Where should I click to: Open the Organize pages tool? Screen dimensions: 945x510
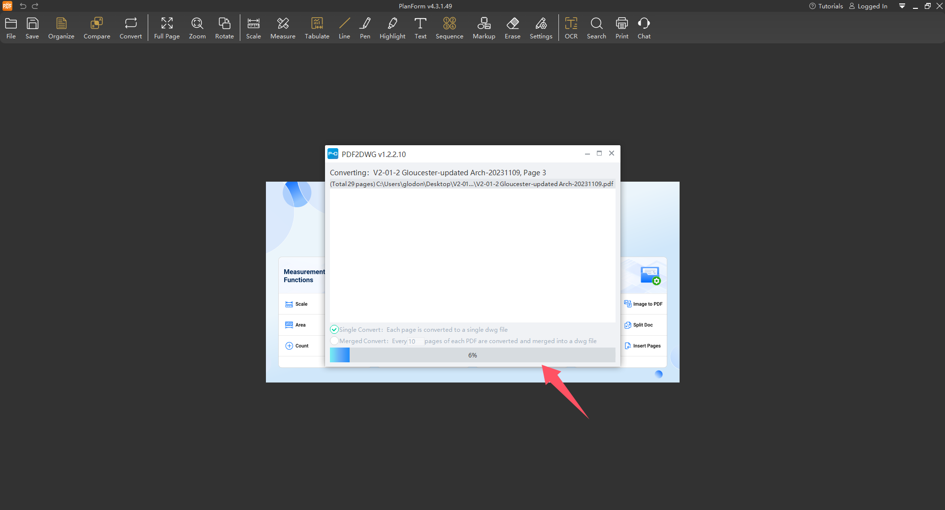[61, 28]
